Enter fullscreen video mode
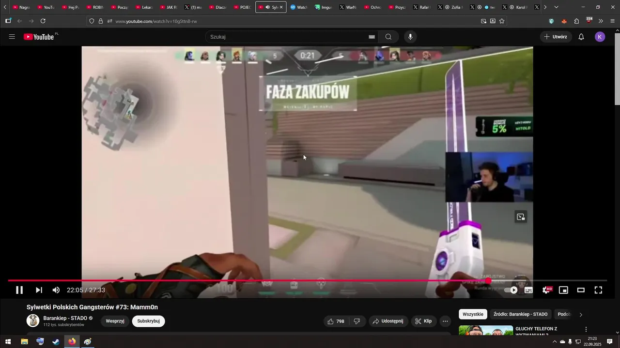 [598, 290]
